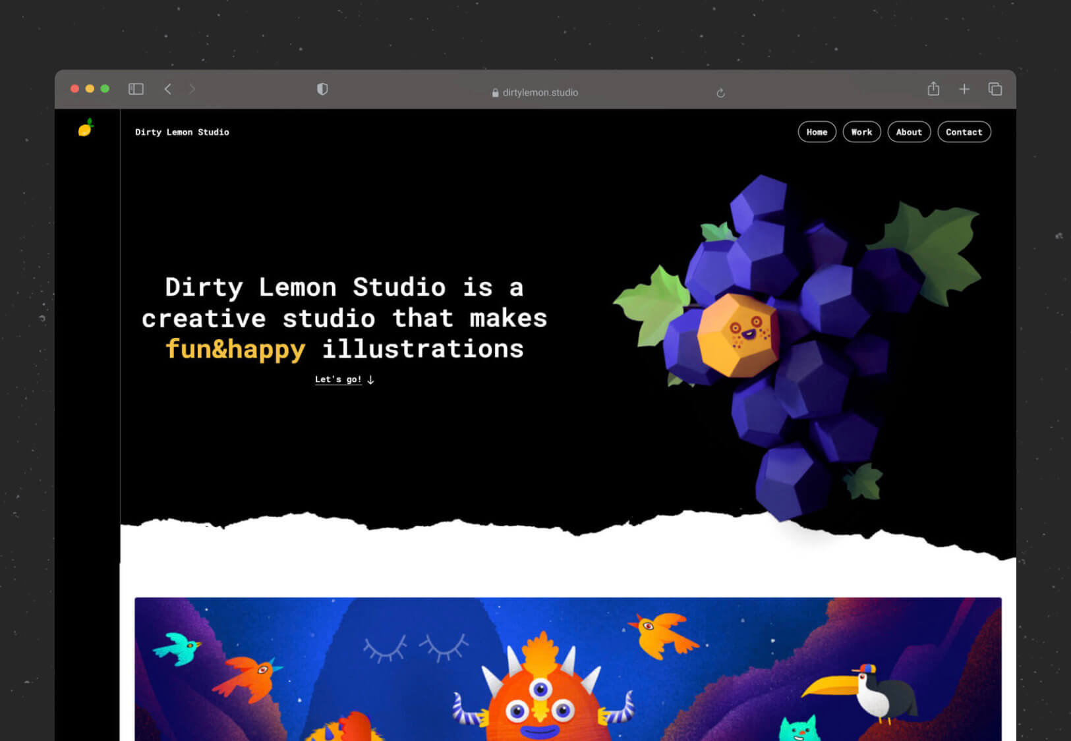Open the colorful monster illustration thumbnail
Viewport: 1071px width, 741px height.
(x=568, y=669)
